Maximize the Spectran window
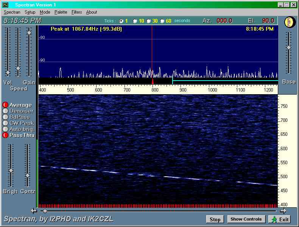 (287, 5)
